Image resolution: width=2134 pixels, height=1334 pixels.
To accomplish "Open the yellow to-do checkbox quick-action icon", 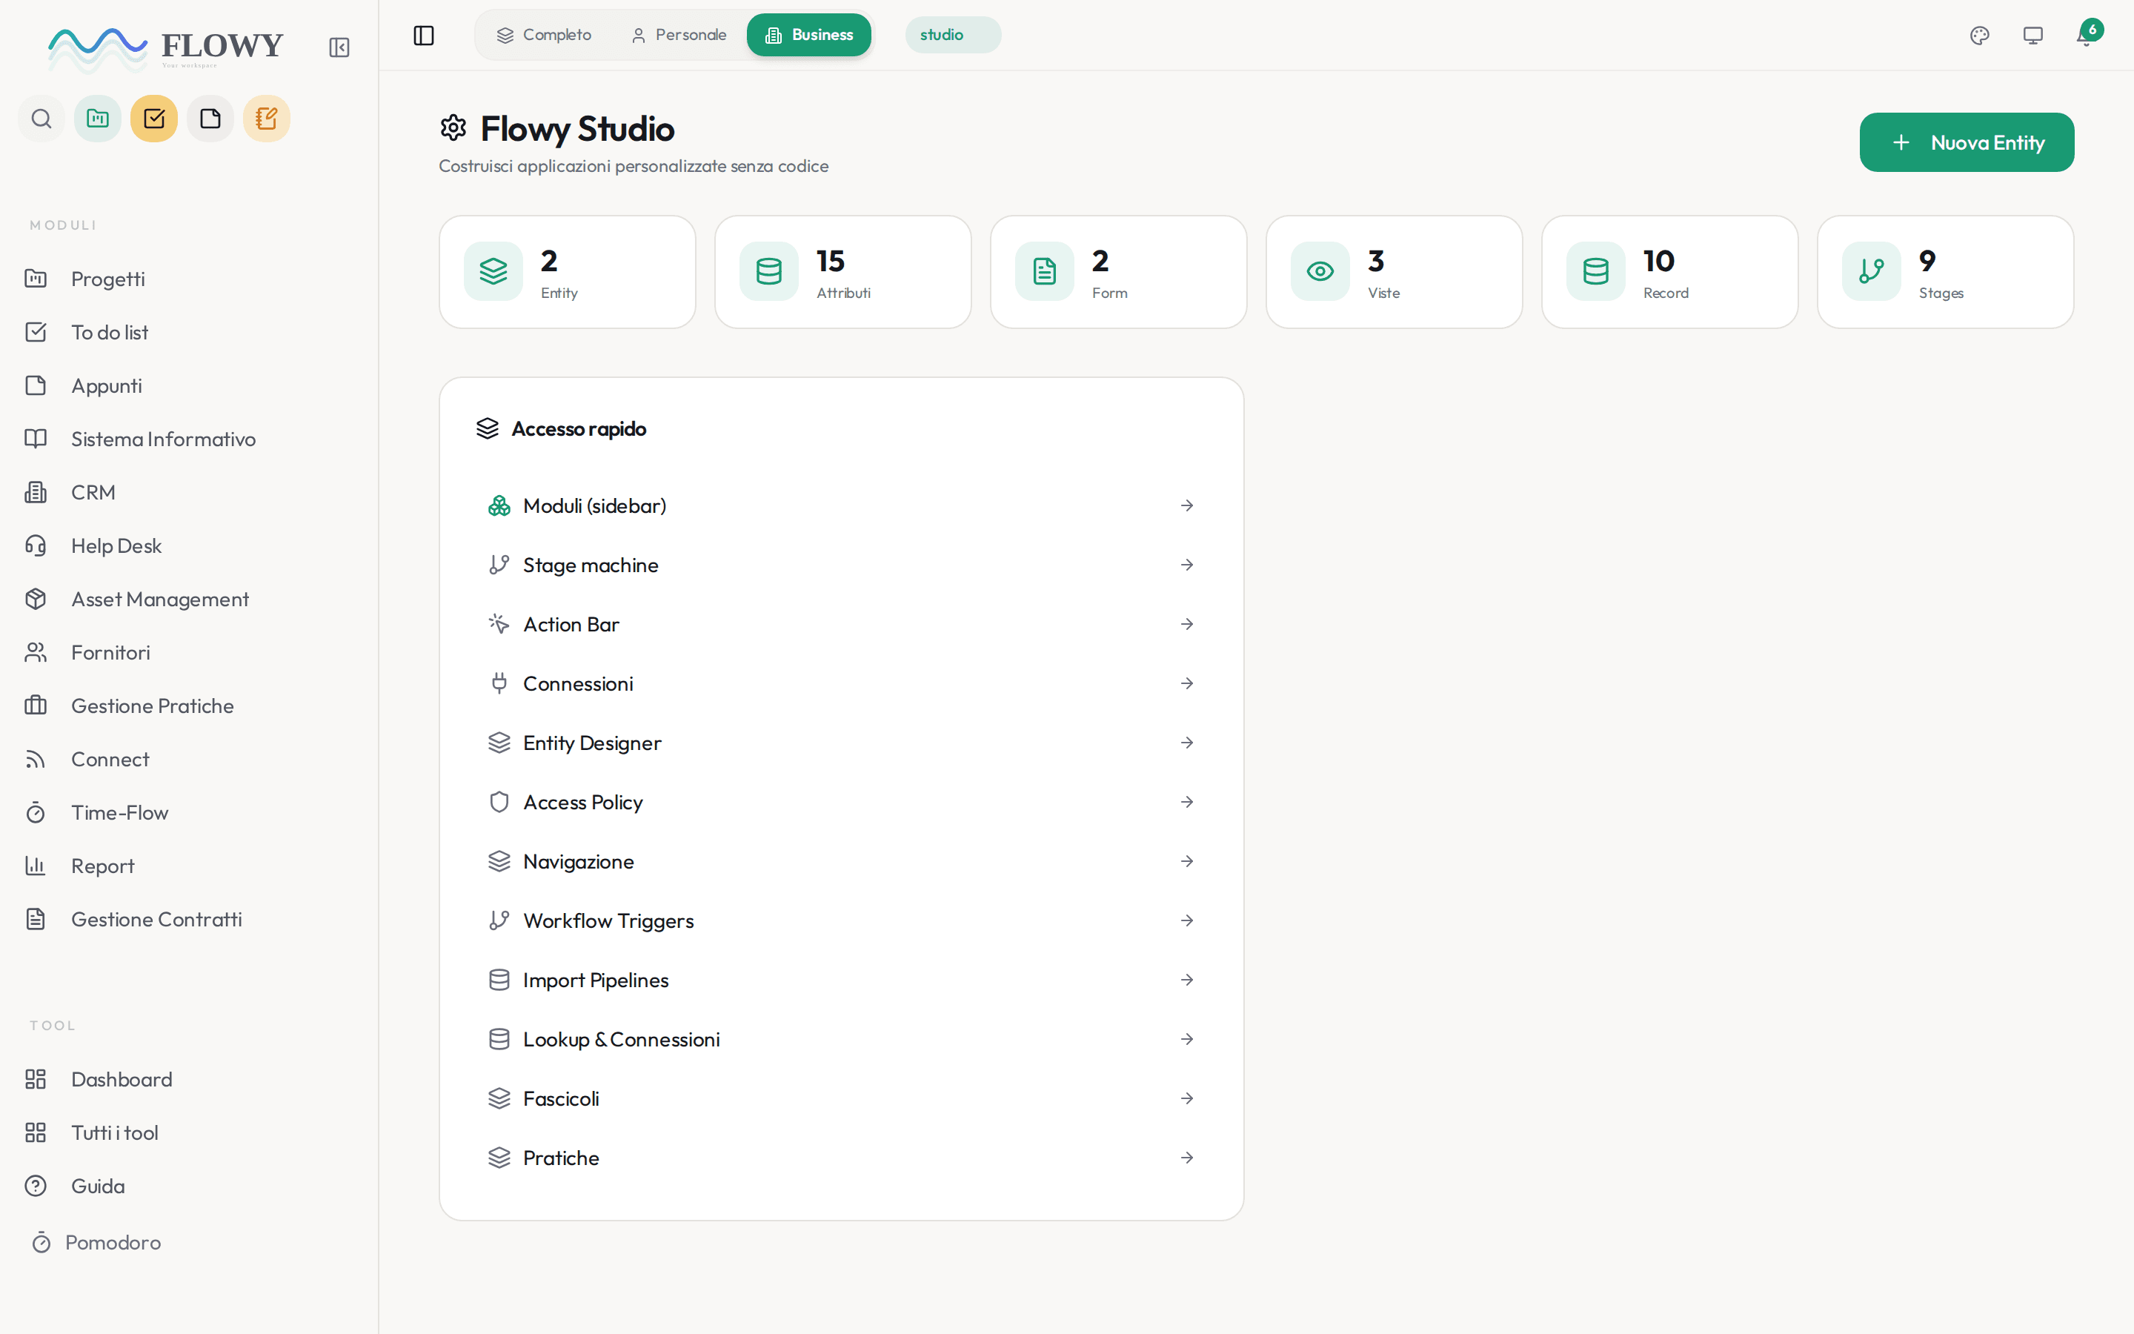I will tap(154, 119).
